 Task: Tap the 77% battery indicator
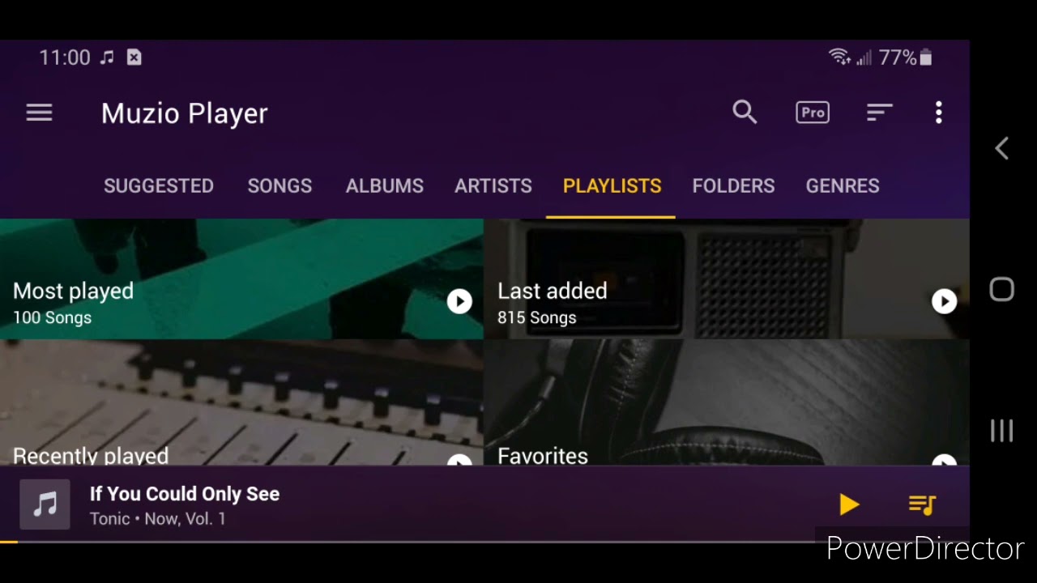[906, 57]
